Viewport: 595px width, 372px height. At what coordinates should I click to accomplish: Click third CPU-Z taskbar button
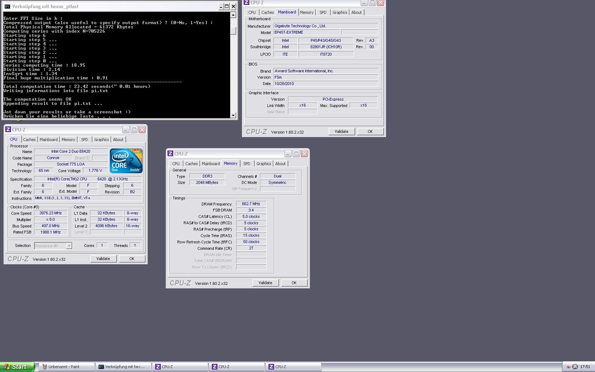(293, 367)
